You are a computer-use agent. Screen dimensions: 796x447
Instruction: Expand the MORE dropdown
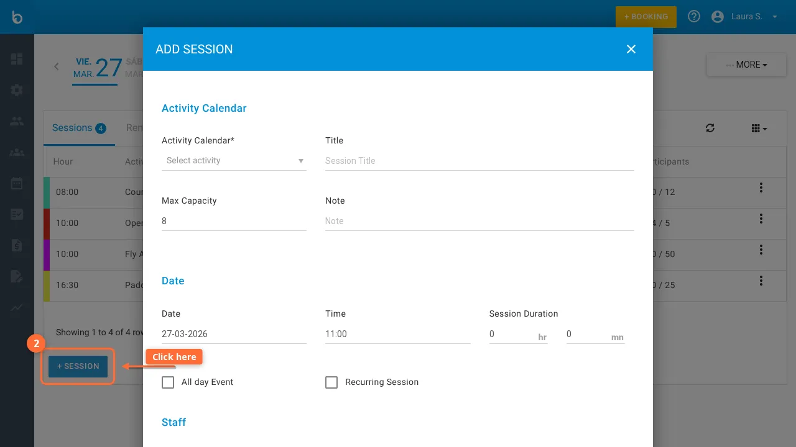(746, 65)
